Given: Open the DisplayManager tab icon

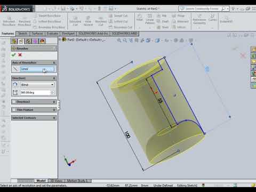Looking at the screenshot, I should 42,41.
